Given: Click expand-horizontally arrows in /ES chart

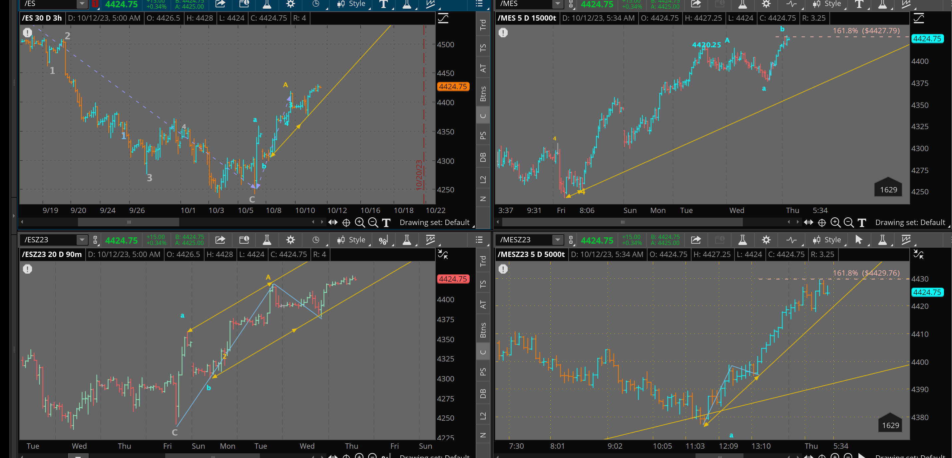Looking at the screenshot, I should 333,222.
